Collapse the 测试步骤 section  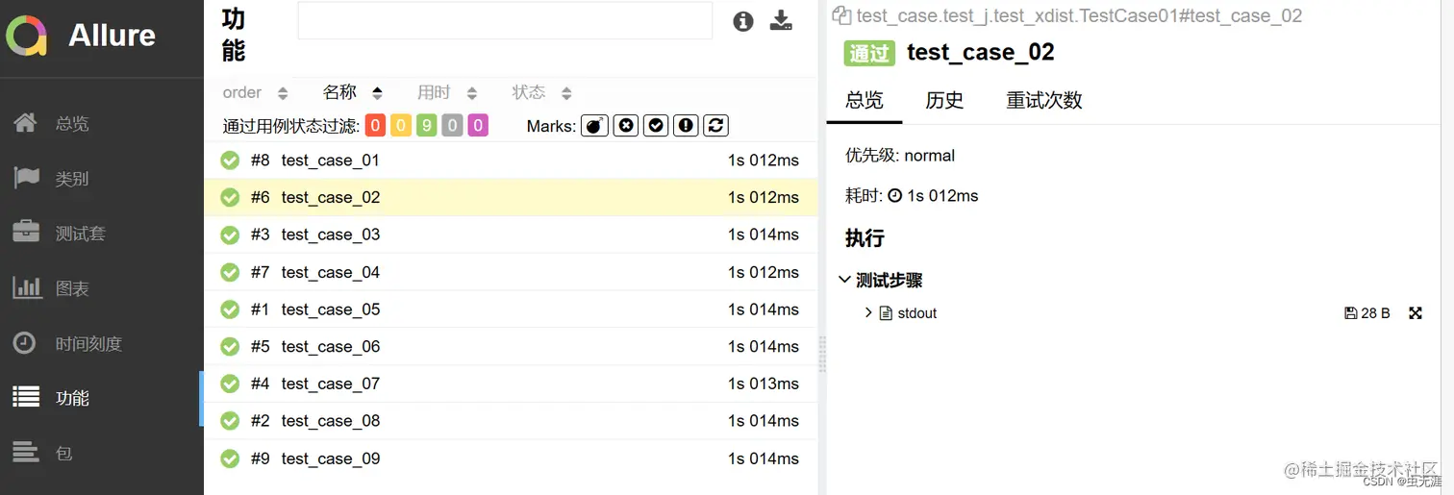point(881,280)
